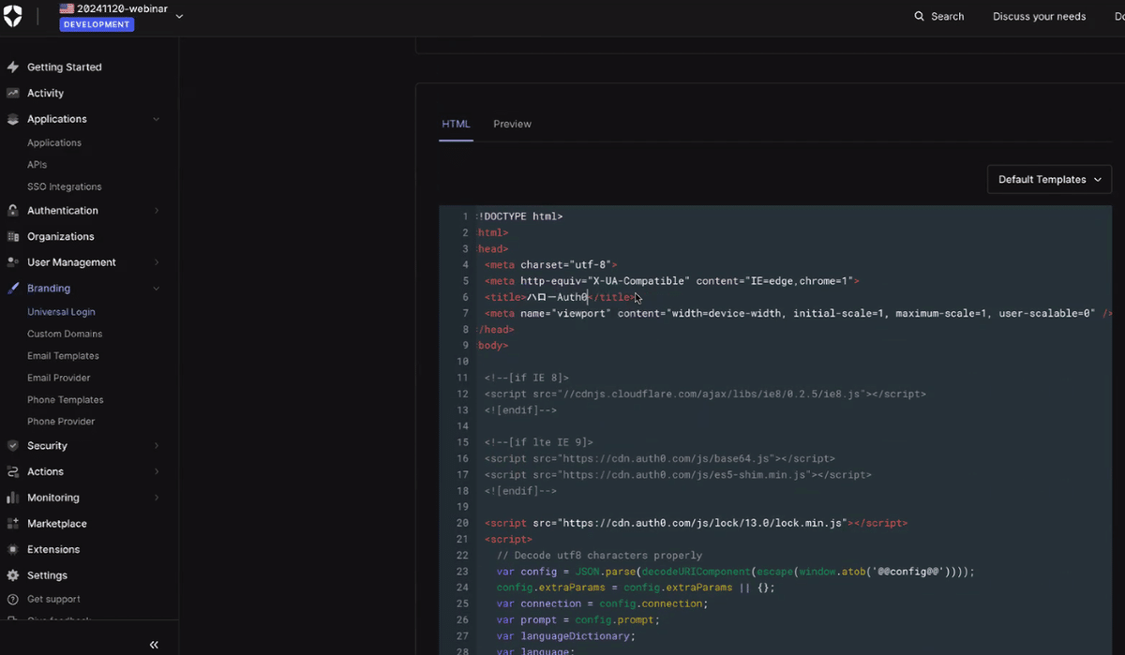
Task: Click the viewport meta tag line
Action: (798, 313)
